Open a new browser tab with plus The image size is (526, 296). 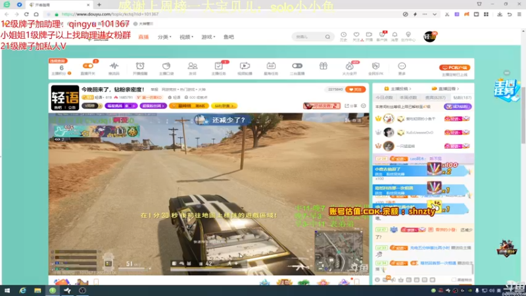pyautogui.click(x=99, y=5)
